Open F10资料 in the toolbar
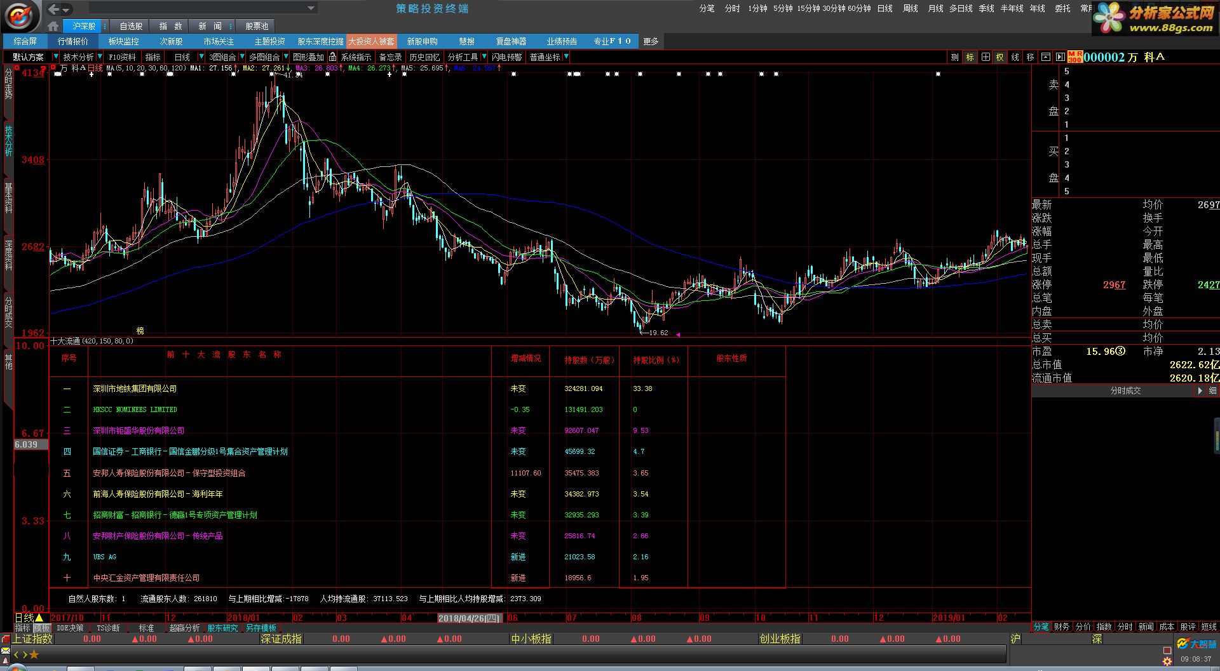 coord(122,57)
